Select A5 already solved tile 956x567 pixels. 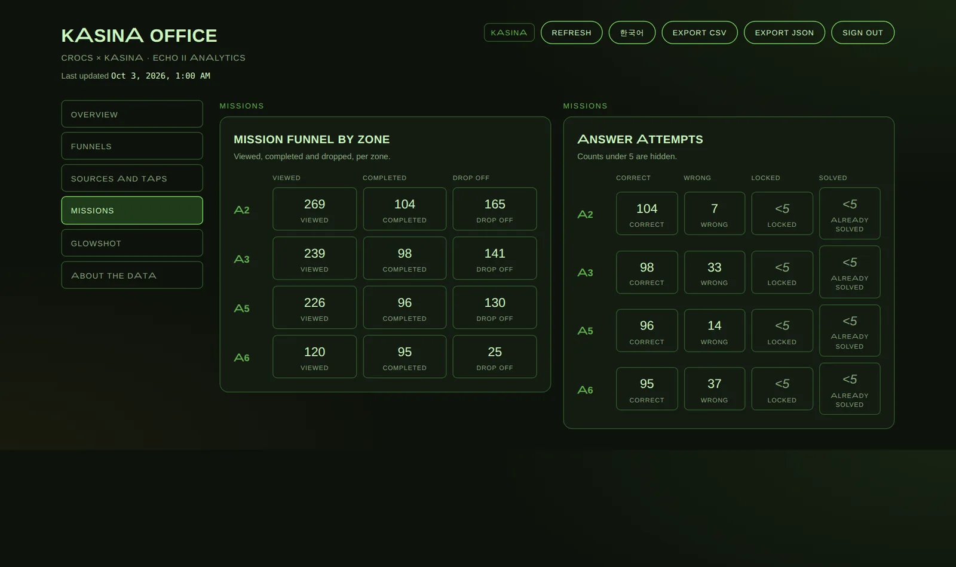pyautogui.click(x=849, y=331)
